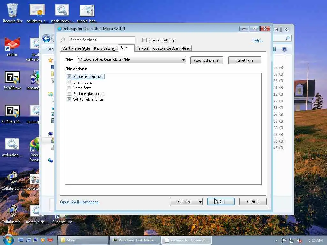Click the network tray icon
This screenshot has height=245, width=327.
point(292,241)
